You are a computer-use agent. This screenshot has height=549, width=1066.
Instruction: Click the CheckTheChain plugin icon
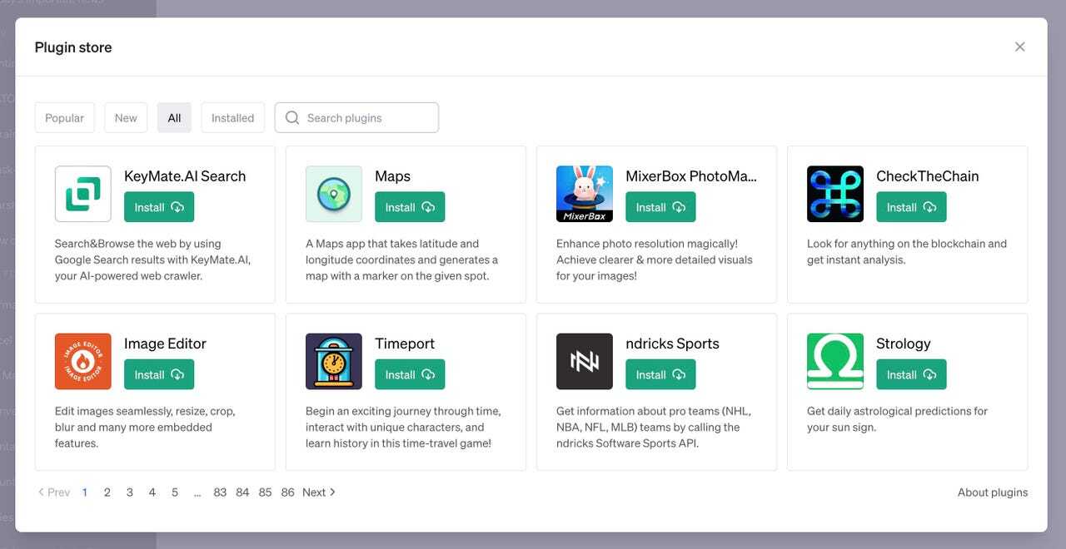click(x=835, y=194)
